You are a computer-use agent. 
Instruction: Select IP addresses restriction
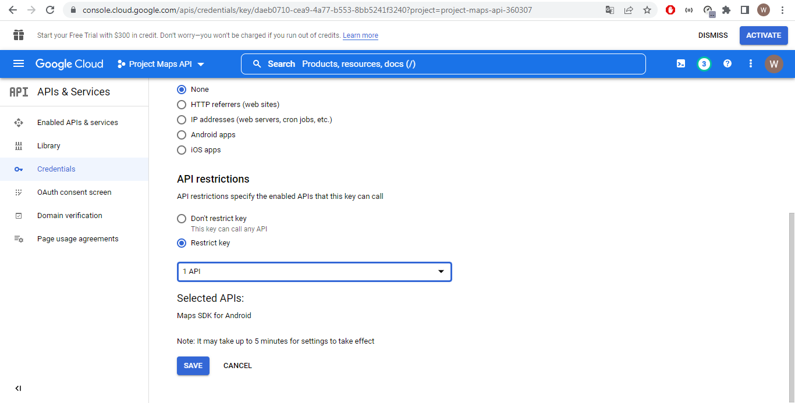click(x=182, y=120)
